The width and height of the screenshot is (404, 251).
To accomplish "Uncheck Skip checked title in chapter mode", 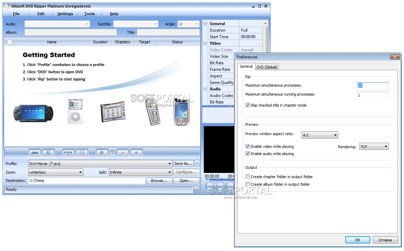I will [248, 105].
